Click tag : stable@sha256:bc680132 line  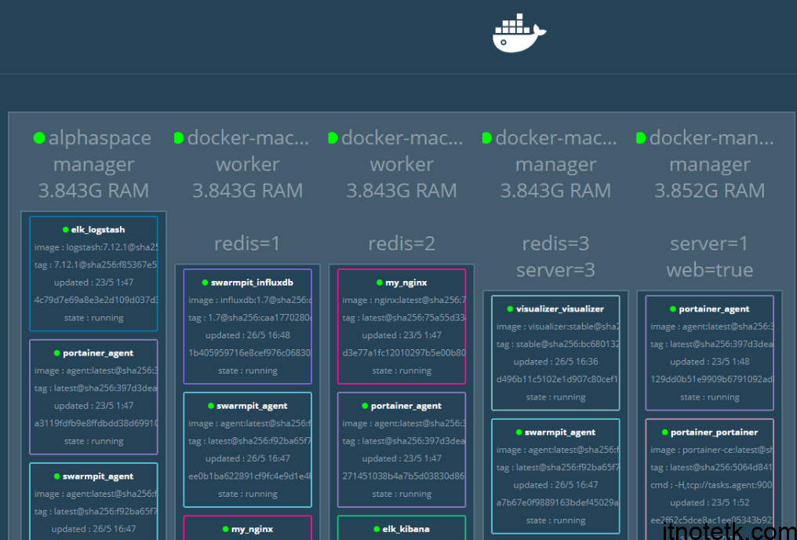558,345
